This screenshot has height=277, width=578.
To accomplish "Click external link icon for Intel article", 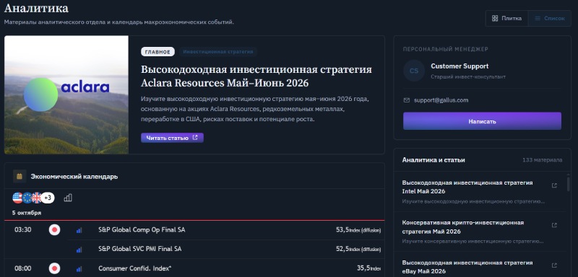I will [554, 185].
